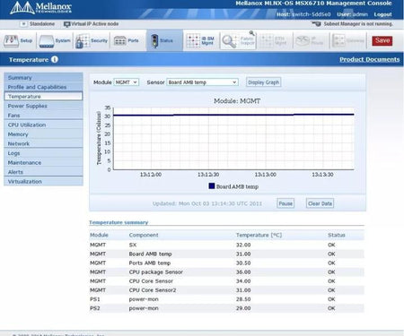The width and height of the screenshot is (404, 336).
Task: Open the IB SM Mgmt icon
Action: [193, 41]
